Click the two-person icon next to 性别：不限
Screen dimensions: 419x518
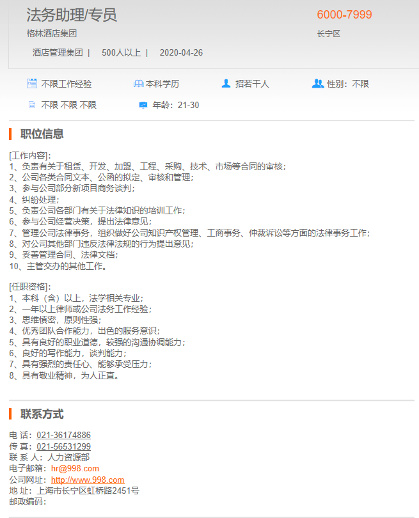coord(318,83)
